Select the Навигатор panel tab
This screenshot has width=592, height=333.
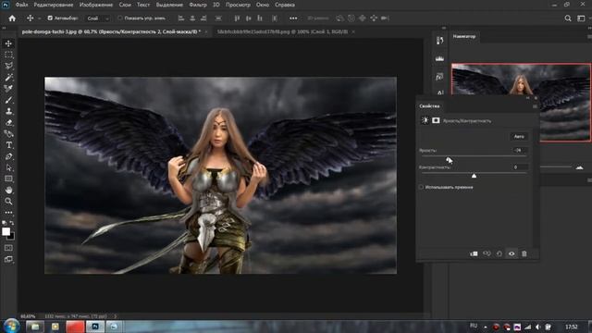coord(464,37)
